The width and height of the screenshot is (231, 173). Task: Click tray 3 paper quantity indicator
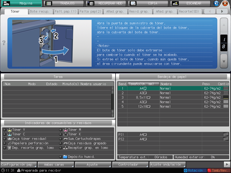(x=226, y=97)
